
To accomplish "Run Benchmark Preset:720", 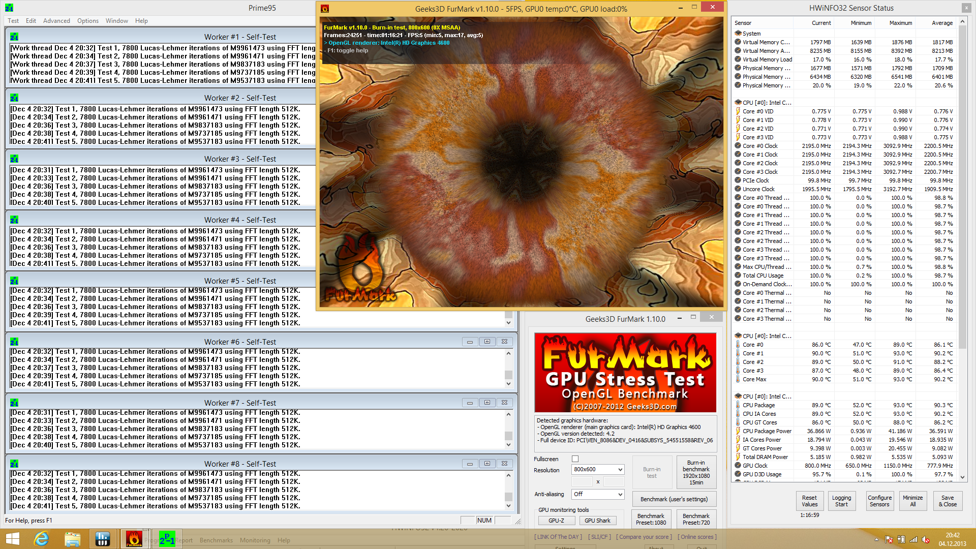I will pyautogui.click(x=696, y=519).
